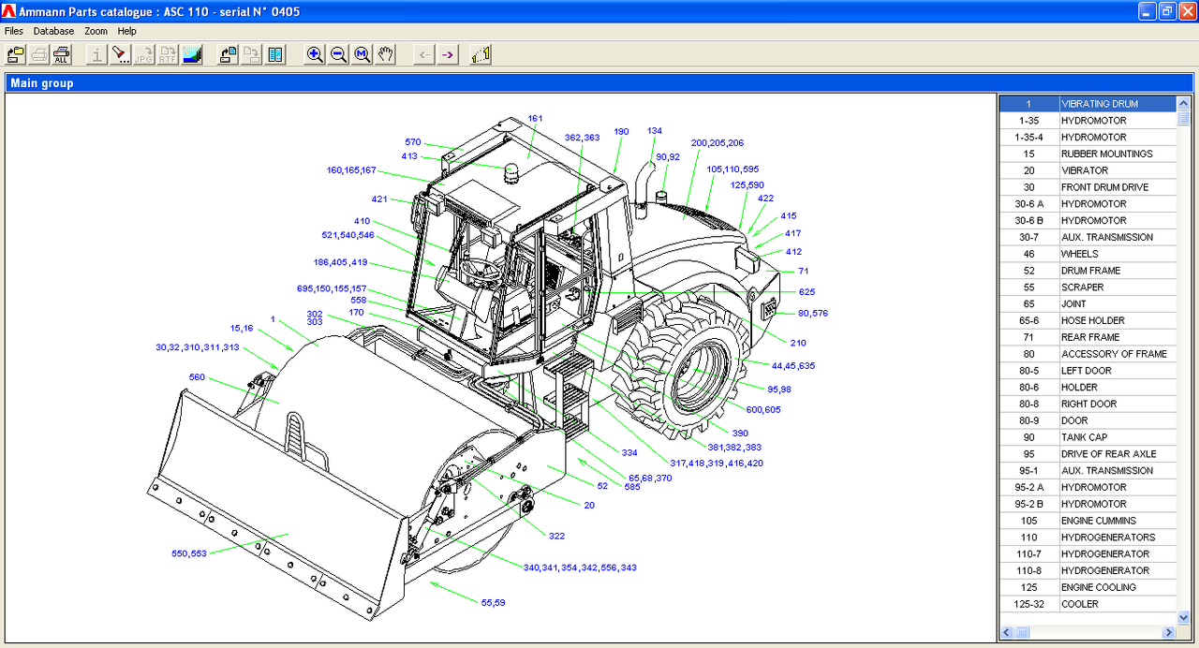
Task: Select the 30-7 AUX. TRANSMISSION row
Action: tap(1088, 237)
